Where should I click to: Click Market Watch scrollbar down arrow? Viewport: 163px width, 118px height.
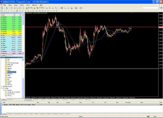point(23,53)
